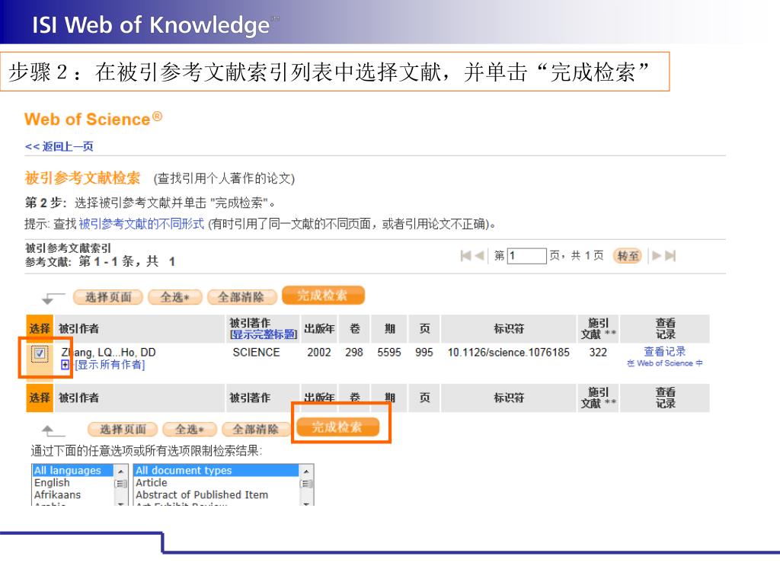The width and height of the screenshot is (780, 585).
Task: Go to previous page arrow icon
Action: (479, 256)
